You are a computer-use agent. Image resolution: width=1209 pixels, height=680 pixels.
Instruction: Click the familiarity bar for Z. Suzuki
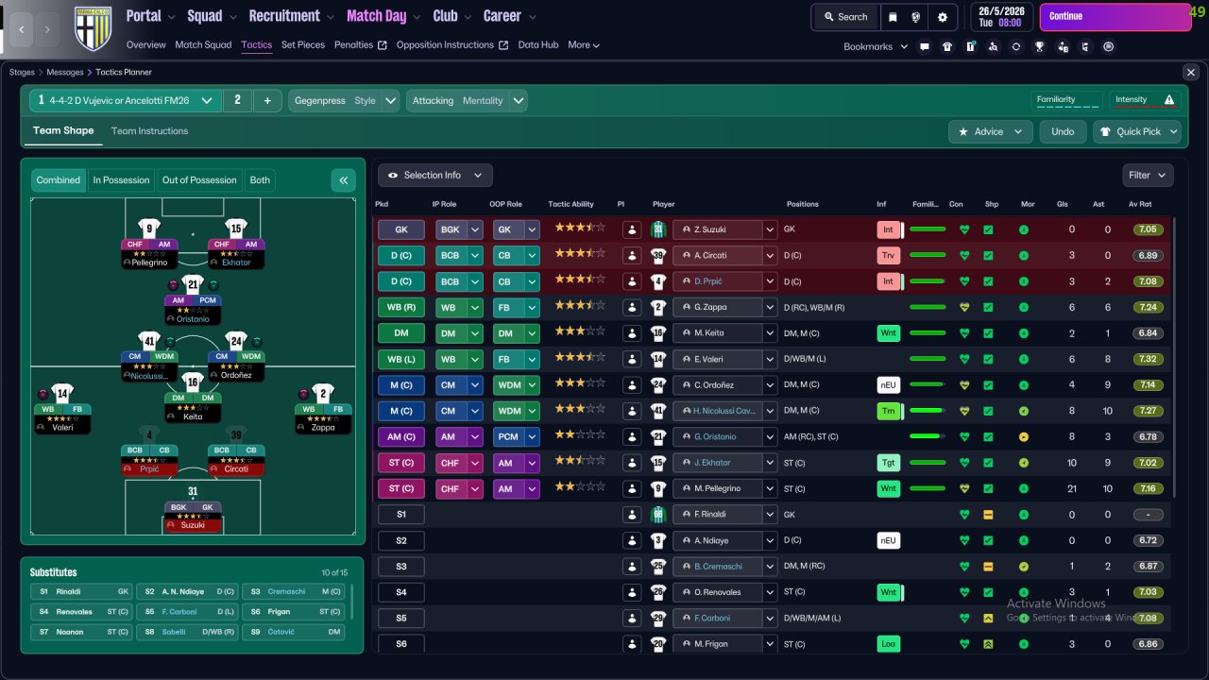928,229
